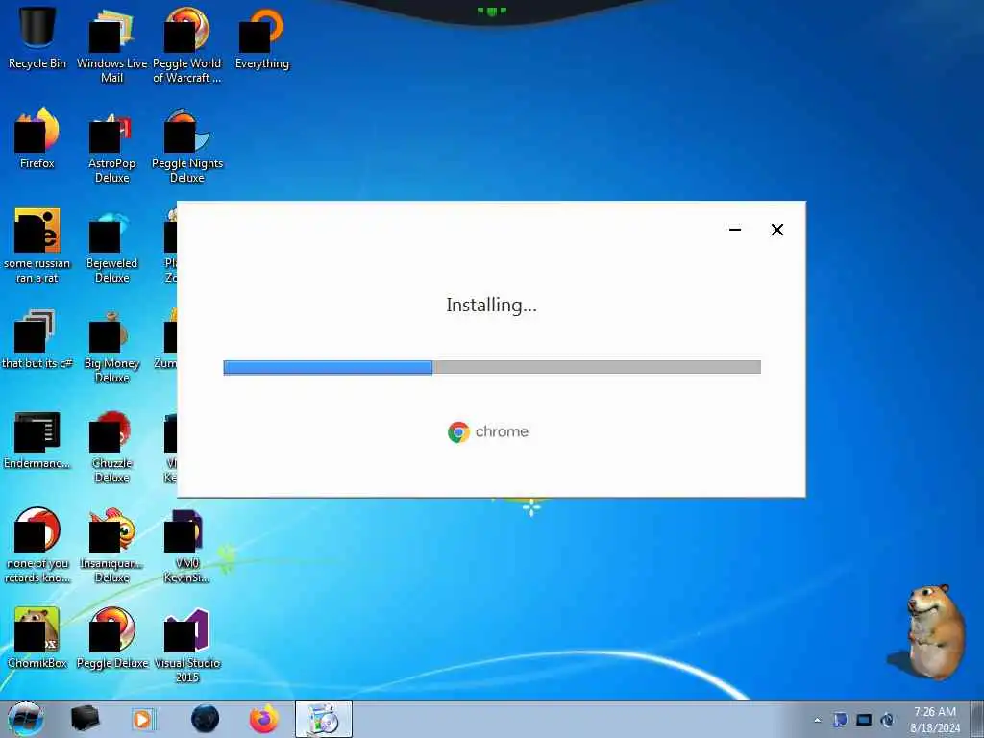Close the Chrome installer window

click(776, 230)
